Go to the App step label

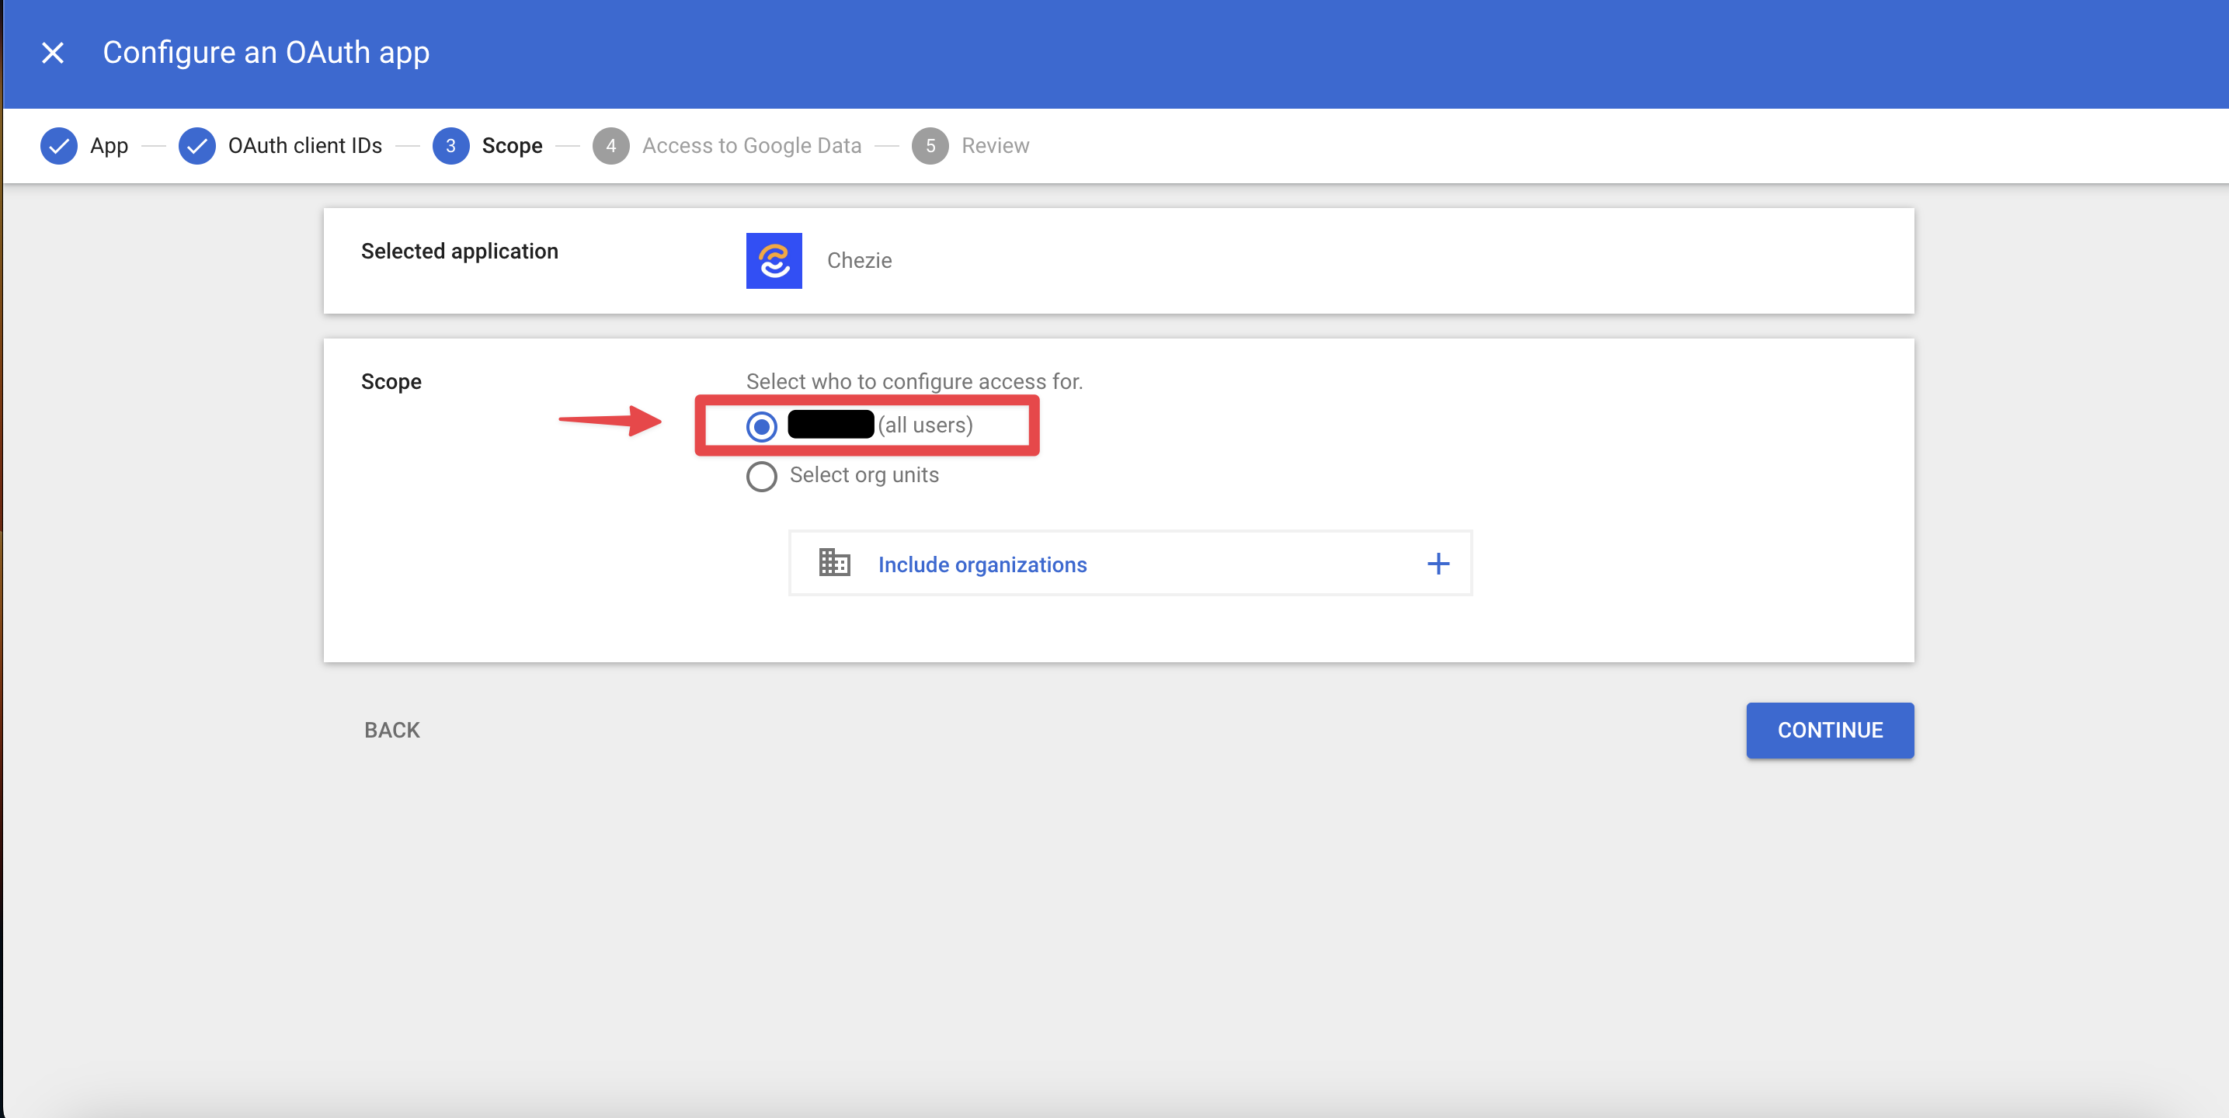109,145
